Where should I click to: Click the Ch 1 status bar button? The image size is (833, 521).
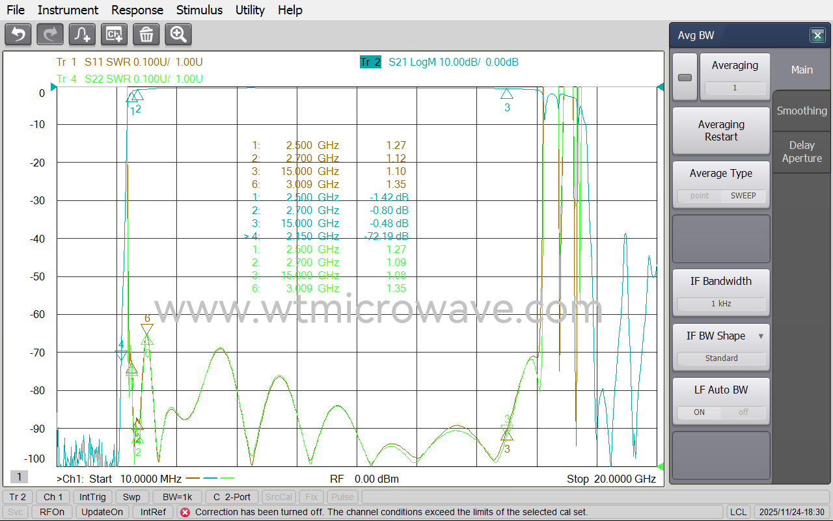pos(53,497)
